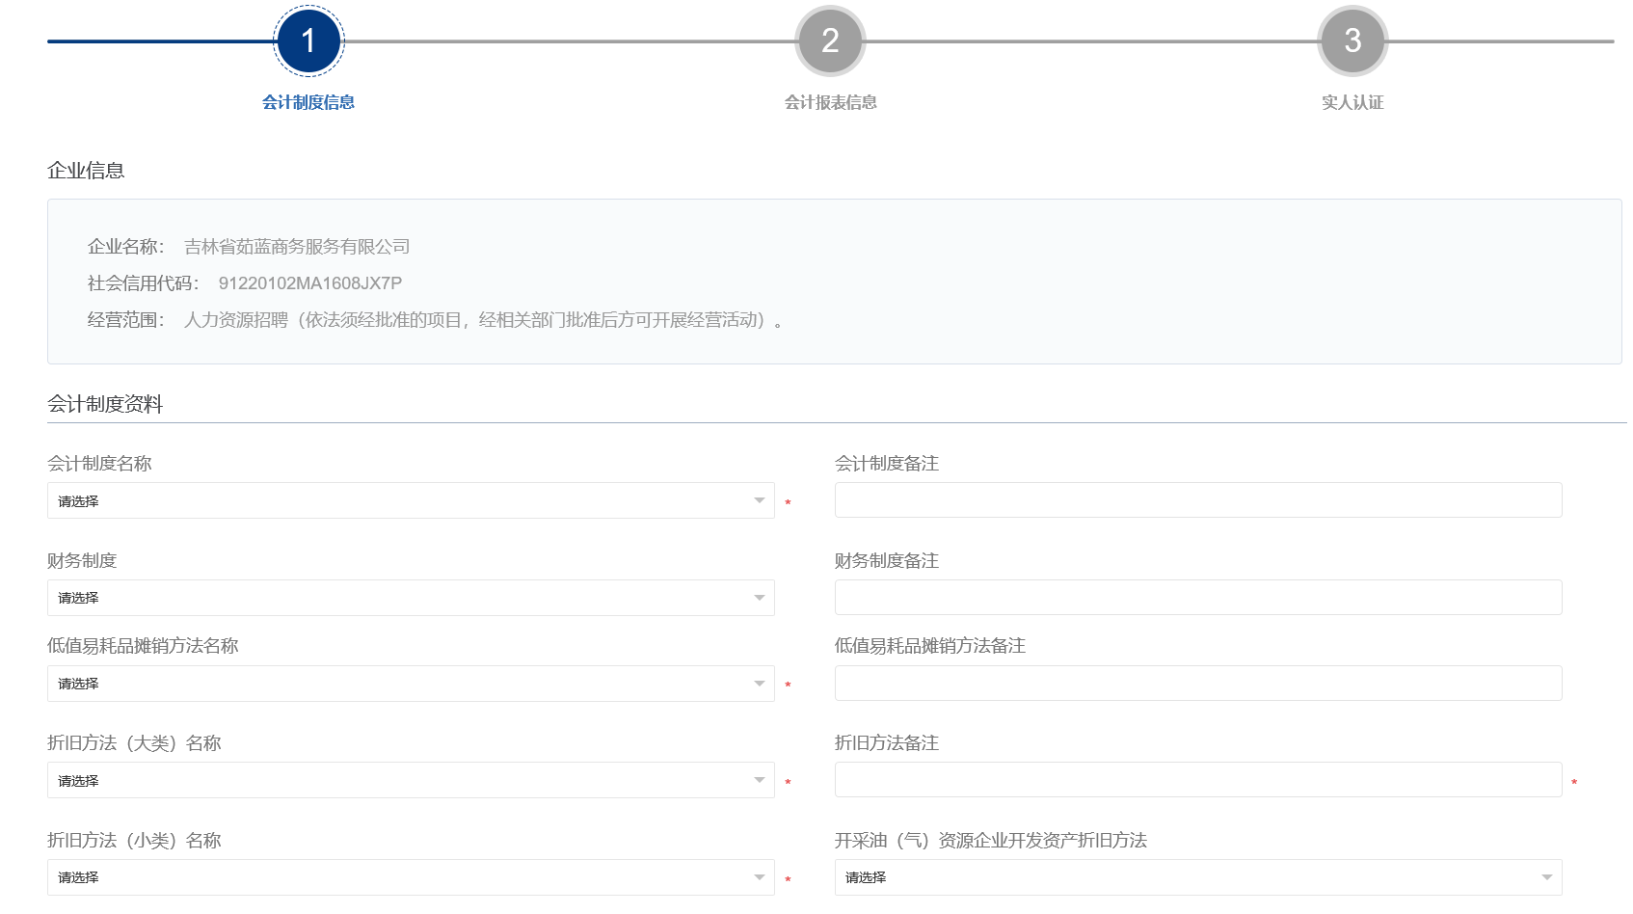Select the 会计报表信息 step label
Screen dimensions: 1633x914
click(830, 102)
